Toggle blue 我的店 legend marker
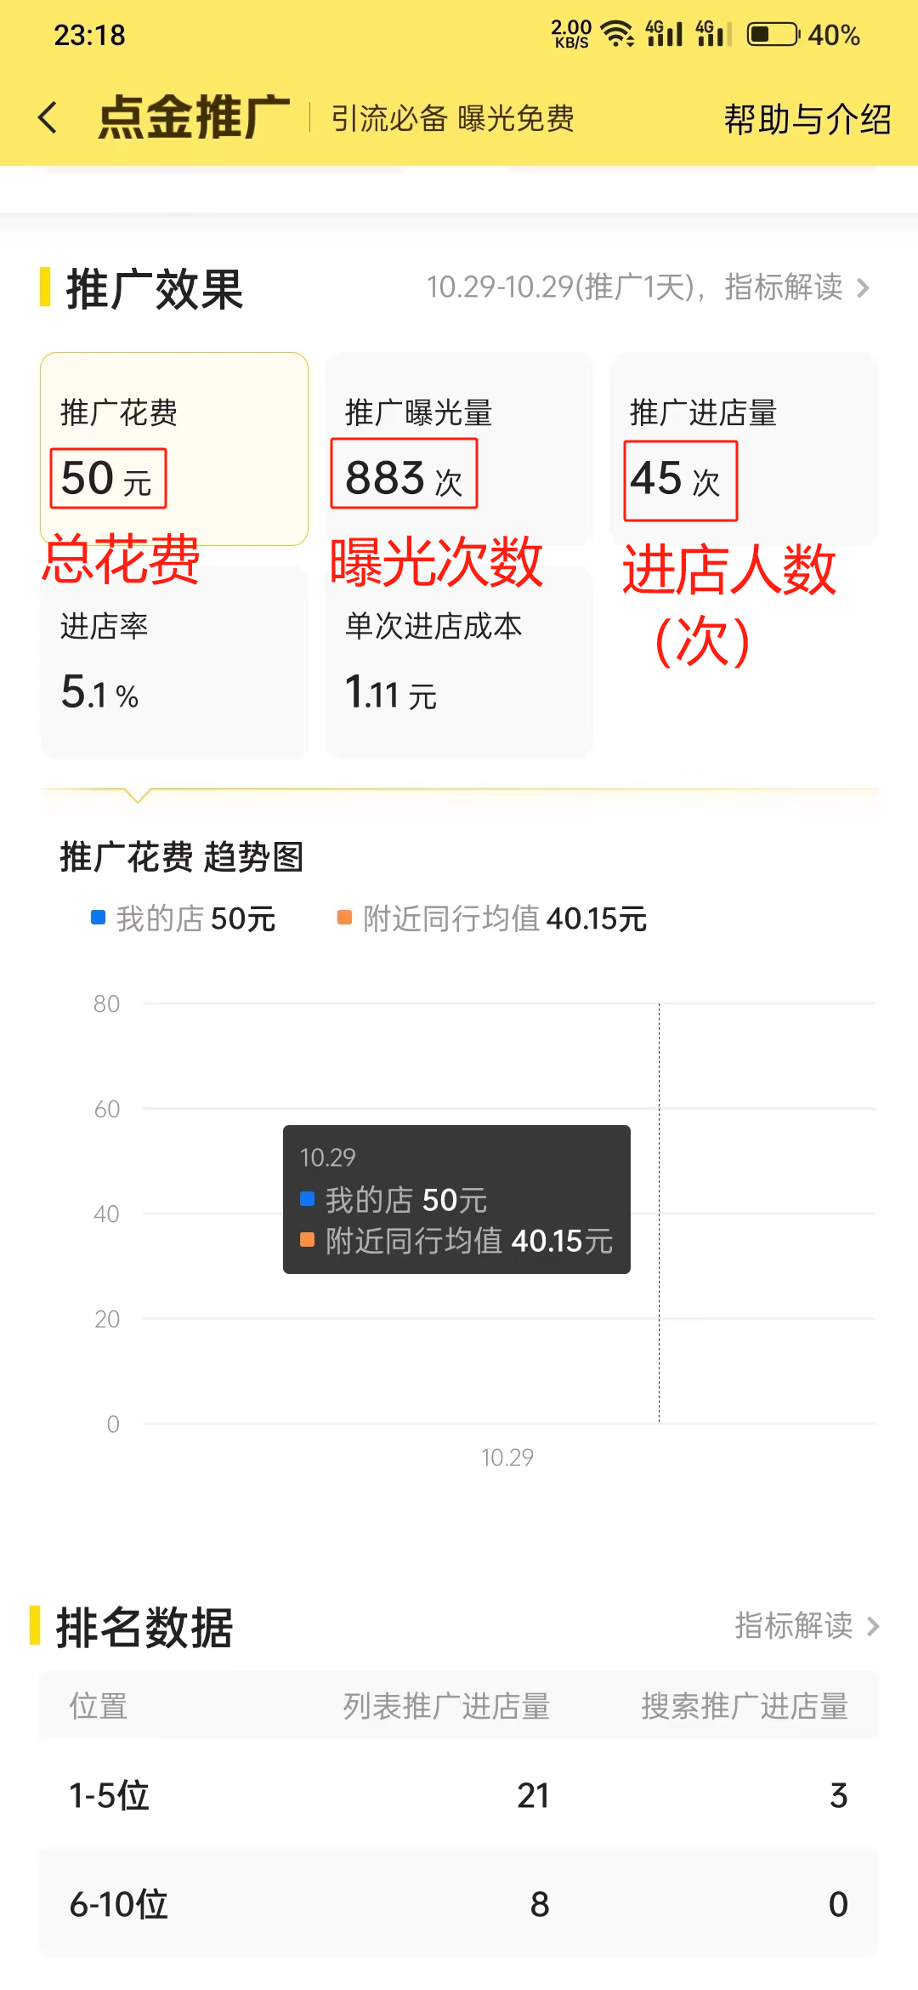The image size is (918, 1990). (98, 918)
